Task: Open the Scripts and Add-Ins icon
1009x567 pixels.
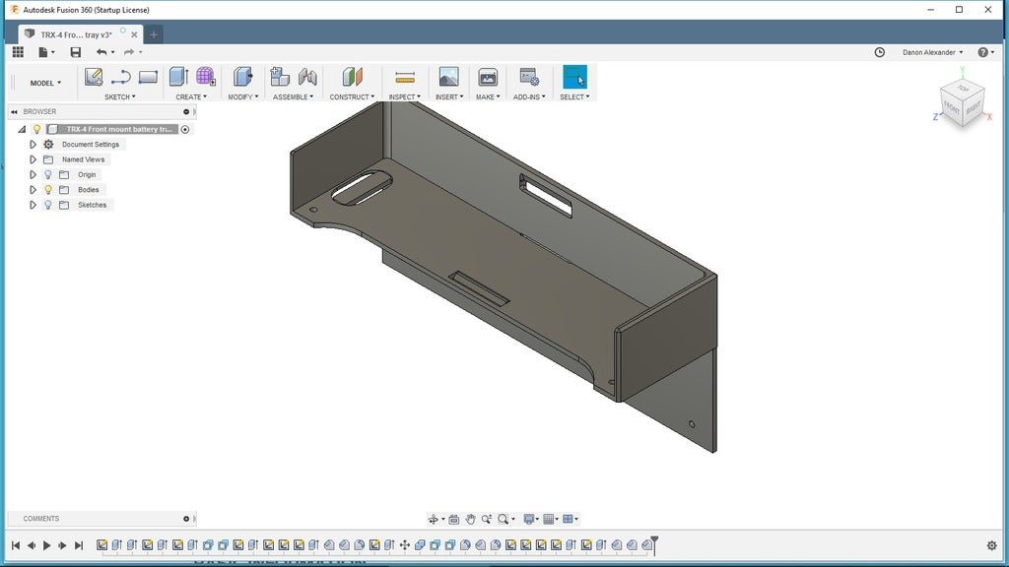Action: pyautogui.click(x=529, y=77)
